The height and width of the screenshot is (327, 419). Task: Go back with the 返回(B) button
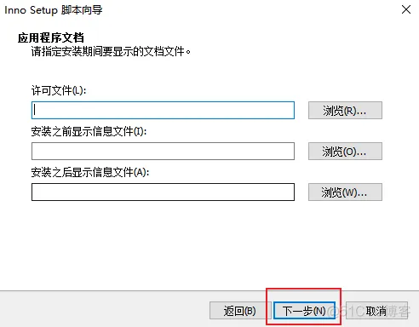tap(239, 311)
